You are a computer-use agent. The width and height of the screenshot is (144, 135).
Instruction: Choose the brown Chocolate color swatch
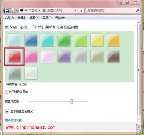pyautogui.click(x=113, y=57)
